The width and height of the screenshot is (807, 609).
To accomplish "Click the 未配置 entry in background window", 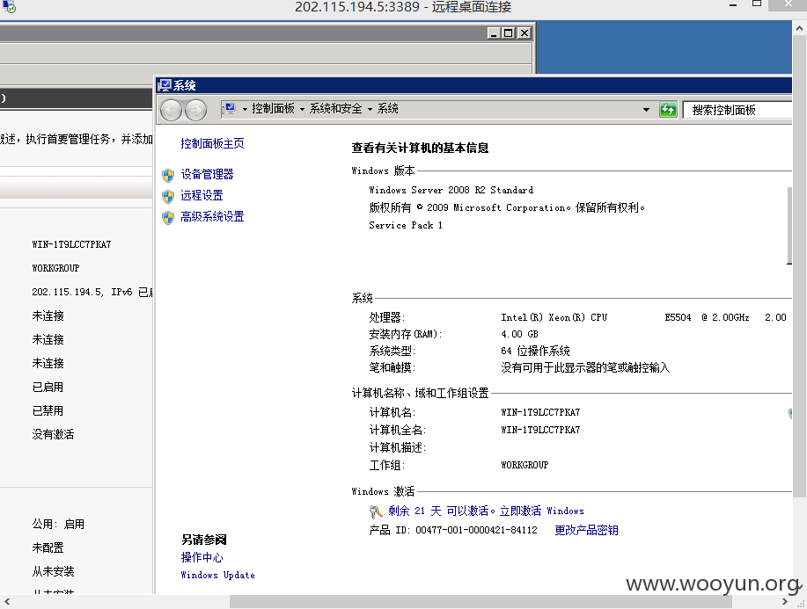I will pos(48,547).
